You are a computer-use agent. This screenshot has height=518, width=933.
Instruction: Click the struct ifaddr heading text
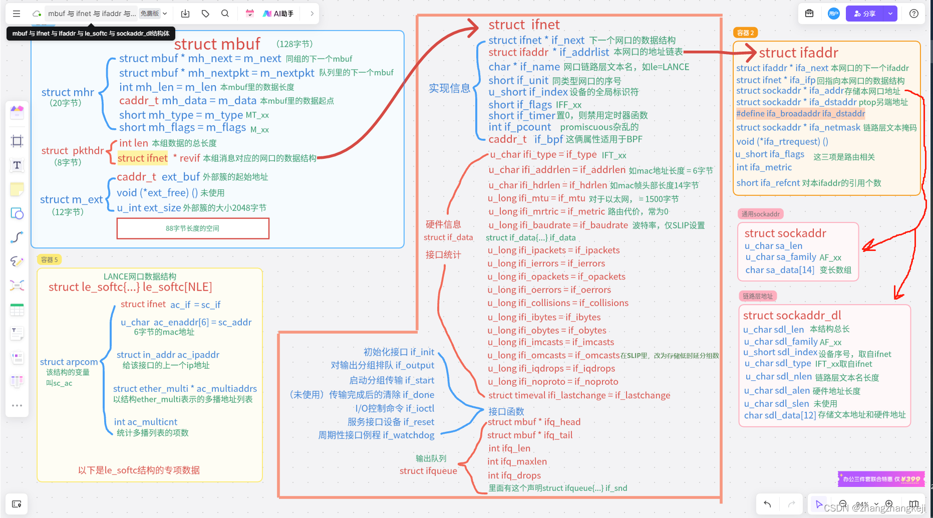(798, 53)
